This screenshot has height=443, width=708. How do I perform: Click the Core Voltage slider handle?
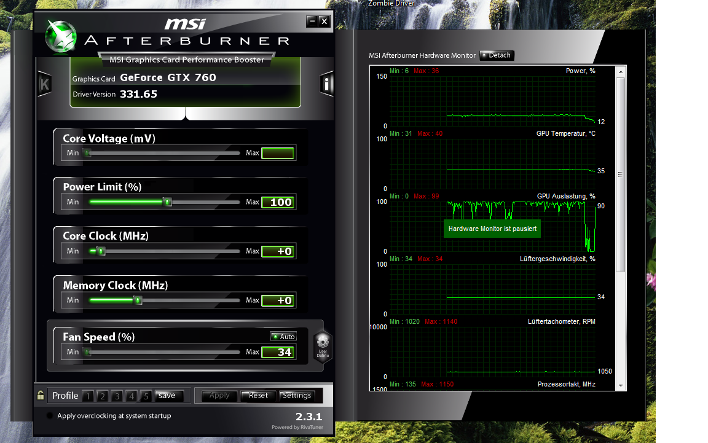coord(88,153)
